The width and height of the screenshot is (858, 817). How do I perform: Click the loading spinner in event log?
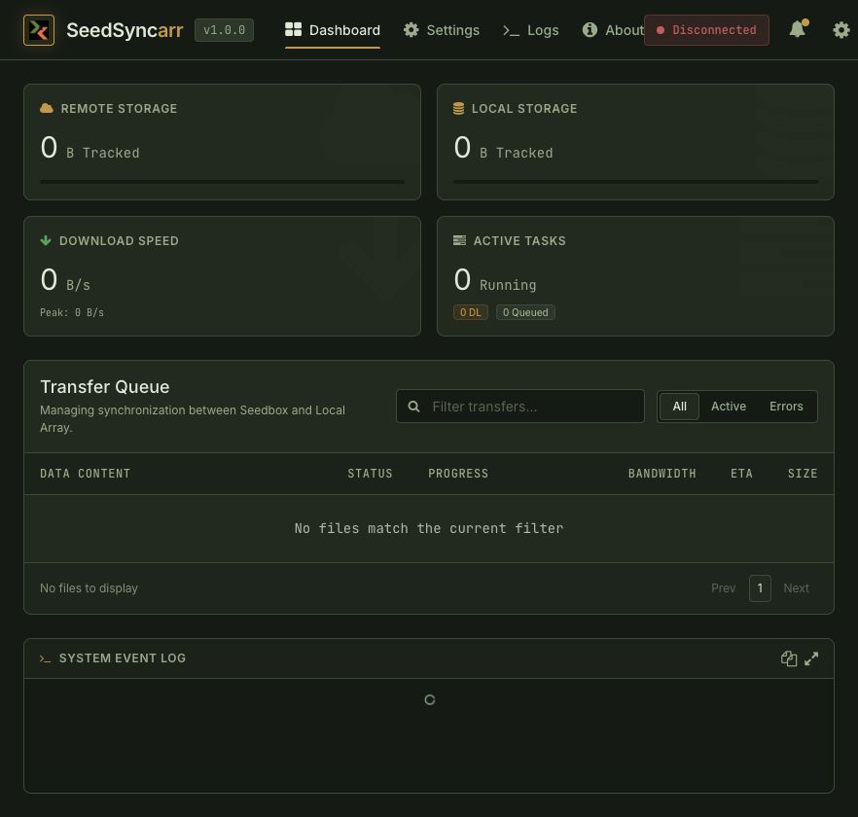(x=430, y=700)
